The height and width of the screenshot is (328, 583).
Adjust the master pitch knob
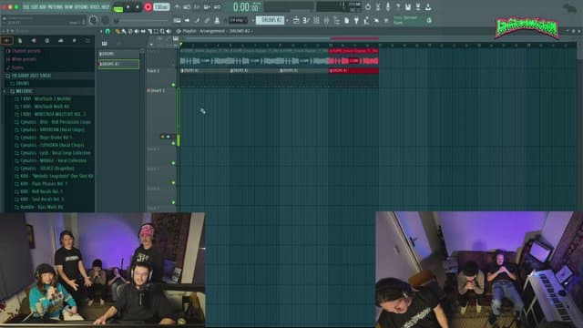coord(106,20)
